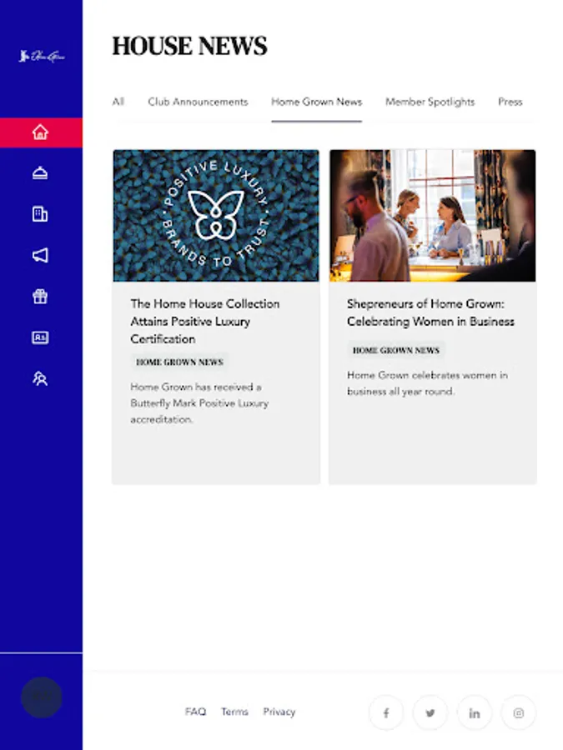Viewport: 563px width, 750px height.
Task: Open the building icon in sidebar
Action: [40, 214]
